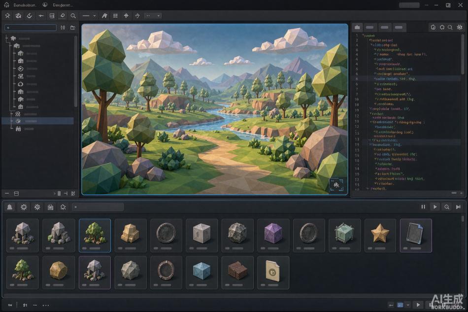468x312 pixels.
Task: Select the teal crate asset
Action: (344, 235)
